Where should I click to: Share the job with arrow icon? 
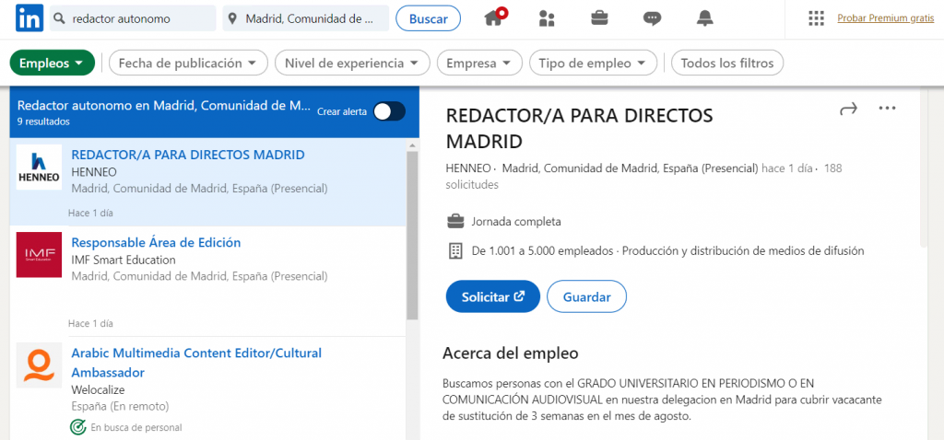pyautogui.click(x=848, y=109)
